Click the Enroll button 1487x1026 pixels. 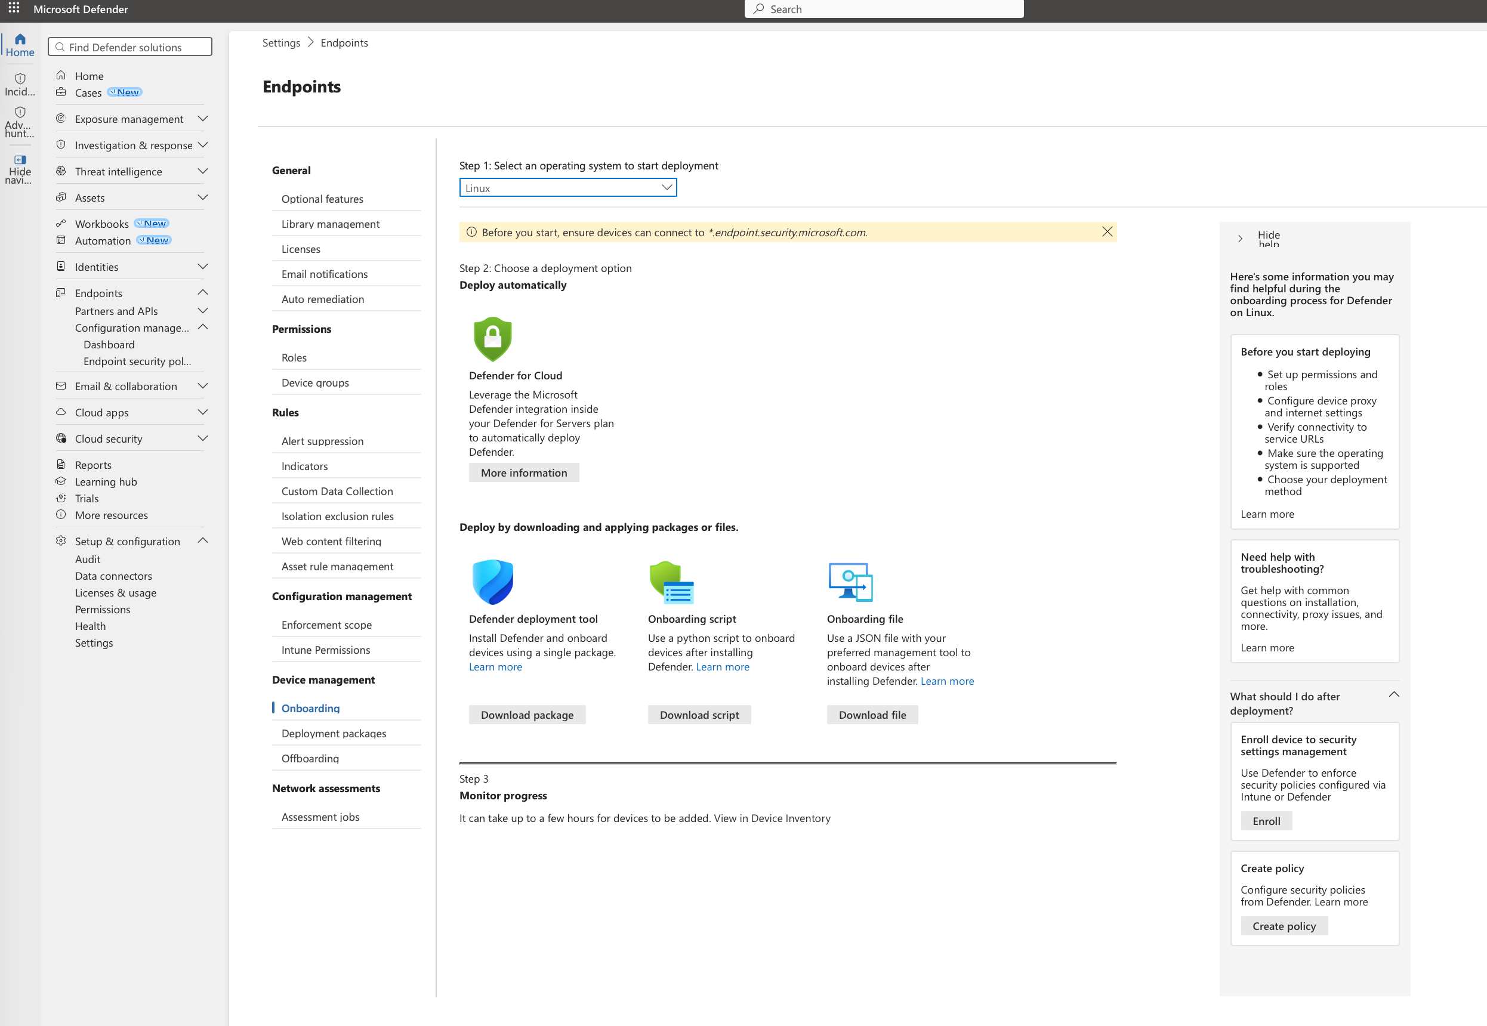[1266, 821]
